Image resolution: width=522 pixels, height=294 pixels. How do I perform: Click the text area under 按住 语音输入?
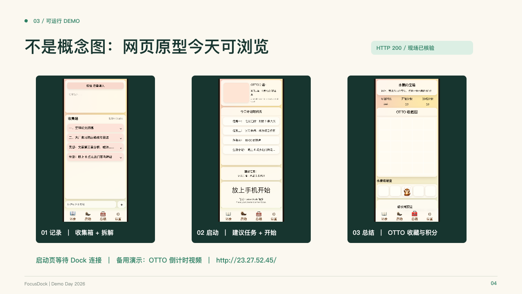(95, 101)
